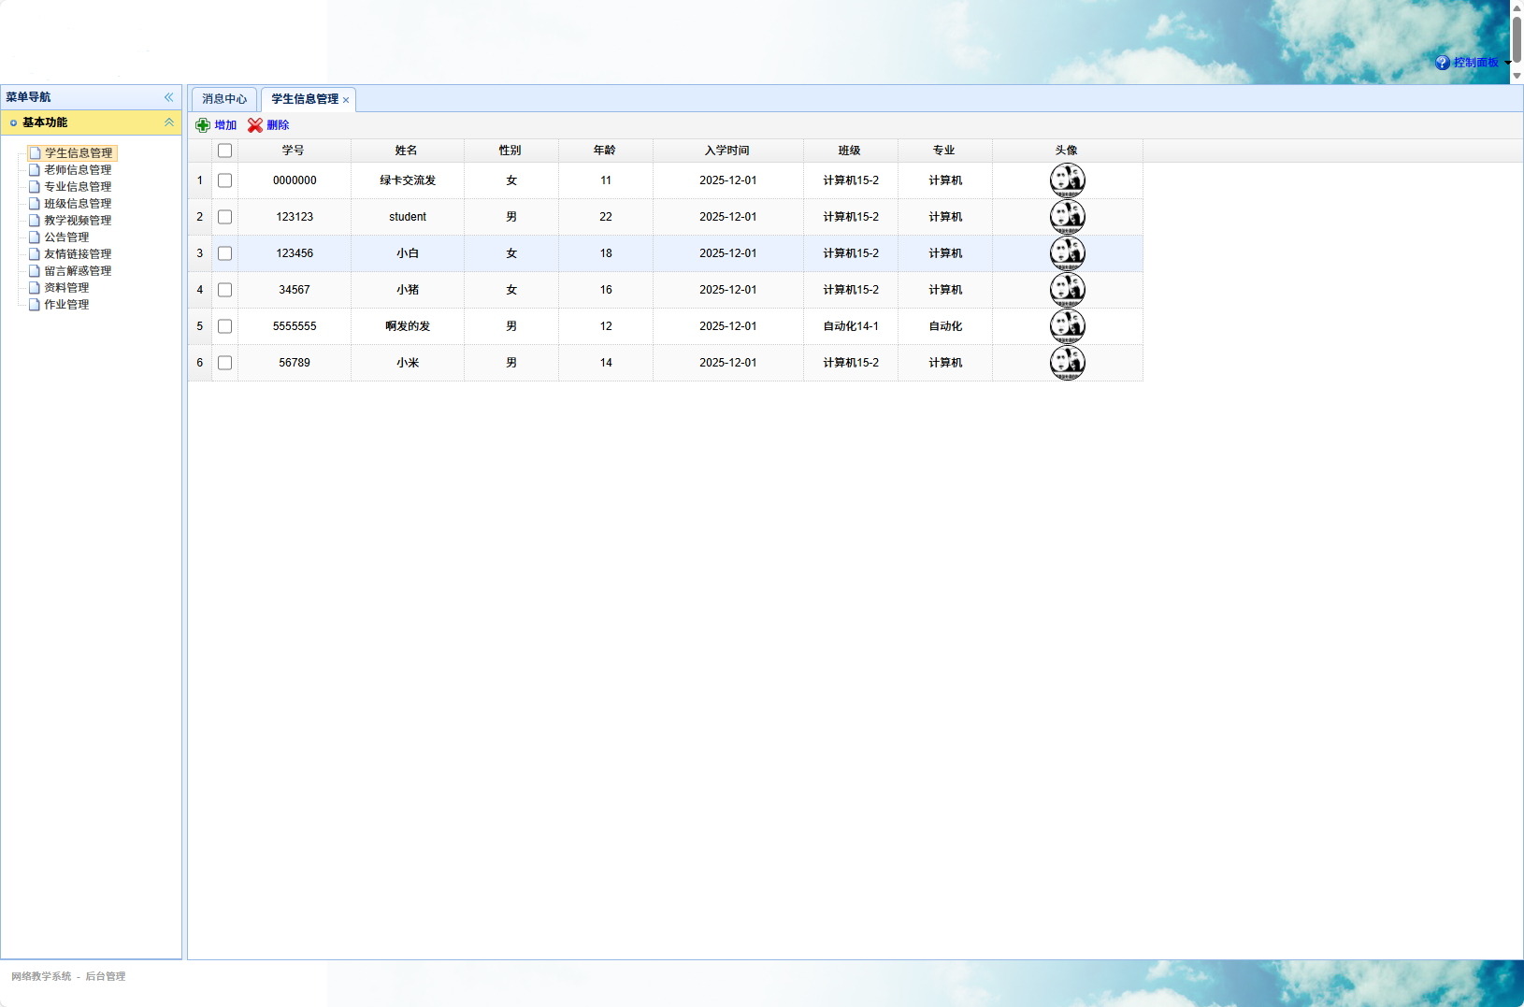Click the green plus add icon

coord(203,125)
